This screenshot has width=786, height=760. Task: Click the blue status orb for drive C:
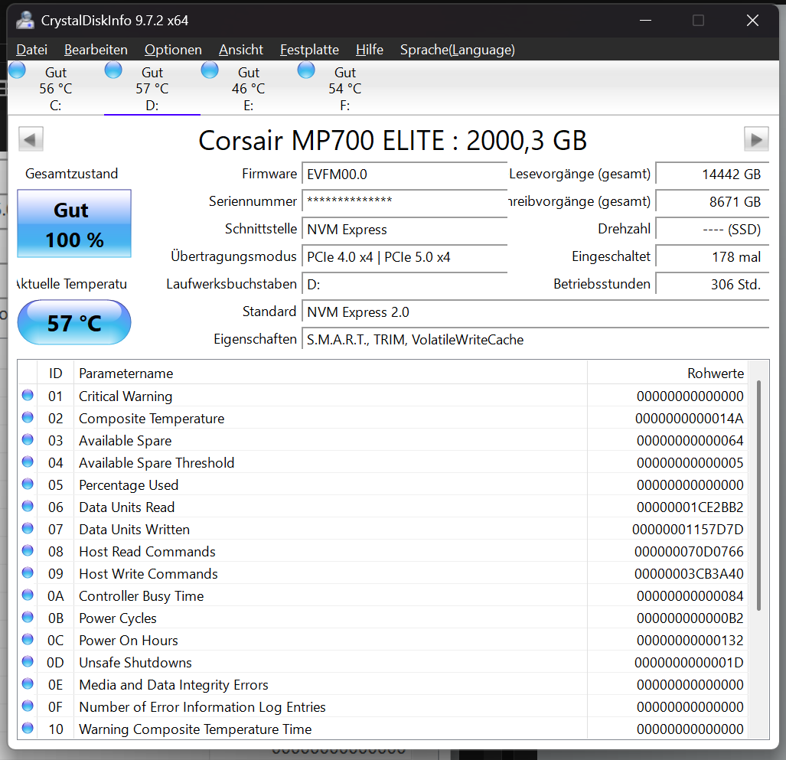coord(17,70)
